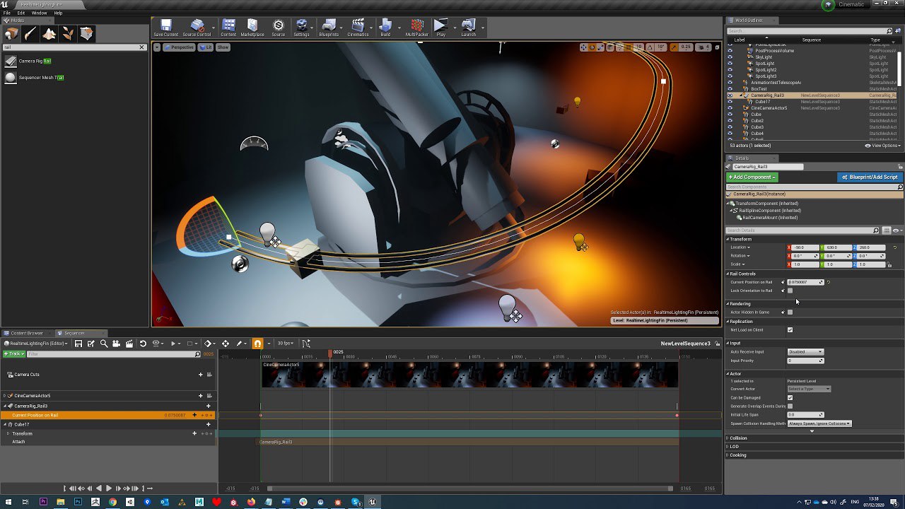Select the Foliage mode icon
This screenshot has width=905, height=509.
(68, 33)
